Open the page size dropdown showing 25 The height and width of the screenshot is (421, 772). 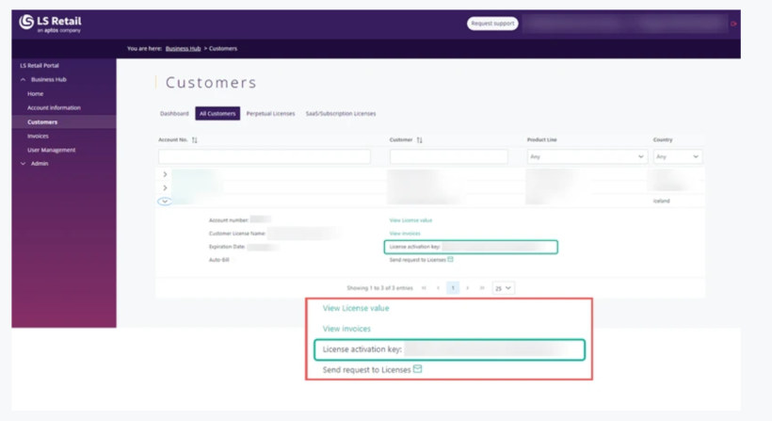(x=503, y=288)
